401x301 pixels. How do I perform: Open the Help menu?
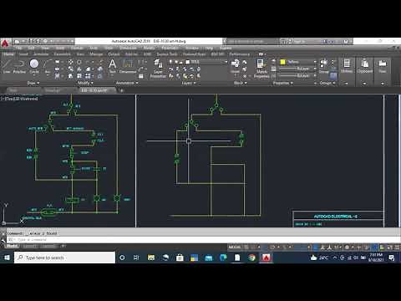point(209,48)
